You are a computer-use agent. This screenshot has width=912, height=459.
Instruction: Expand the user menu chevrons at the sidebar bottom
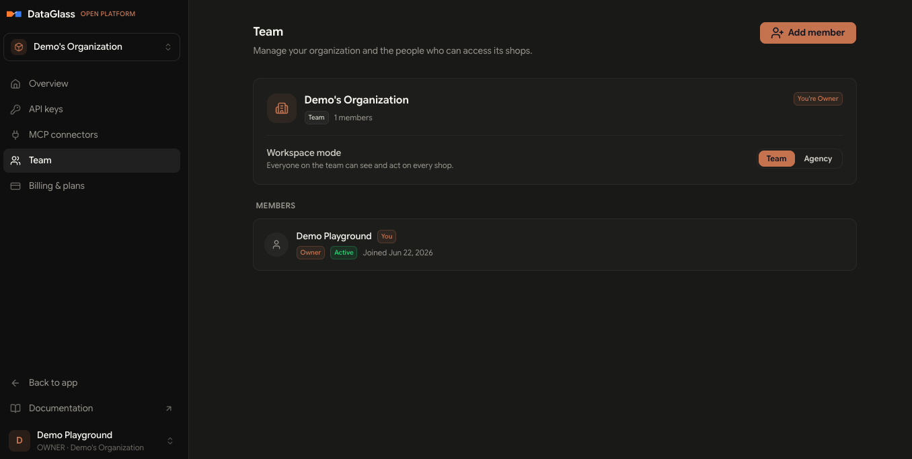point(170,441)
